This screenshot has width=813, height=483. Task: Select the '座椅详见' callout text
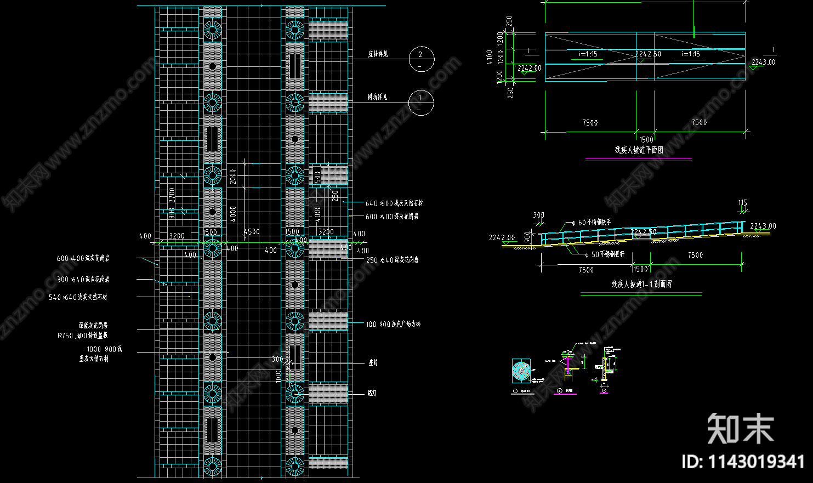378,54
